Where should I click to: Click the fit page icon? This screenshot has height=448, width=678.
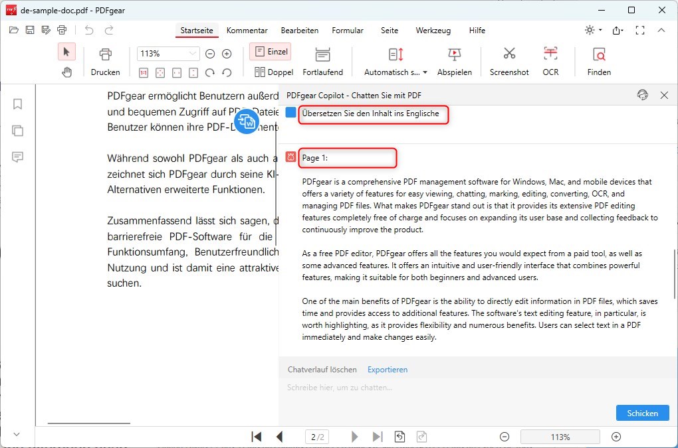click(x=160, y=72)
